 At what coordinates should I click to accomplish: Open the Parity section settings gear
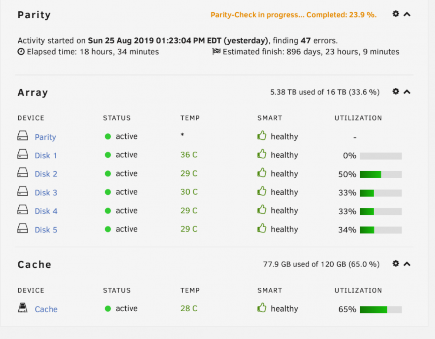[395, 14]
